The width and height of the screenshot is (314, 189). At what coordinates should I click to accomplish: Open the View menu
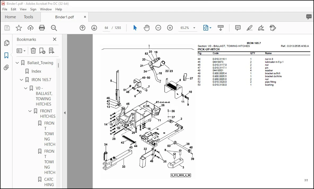tap(23, 9)
